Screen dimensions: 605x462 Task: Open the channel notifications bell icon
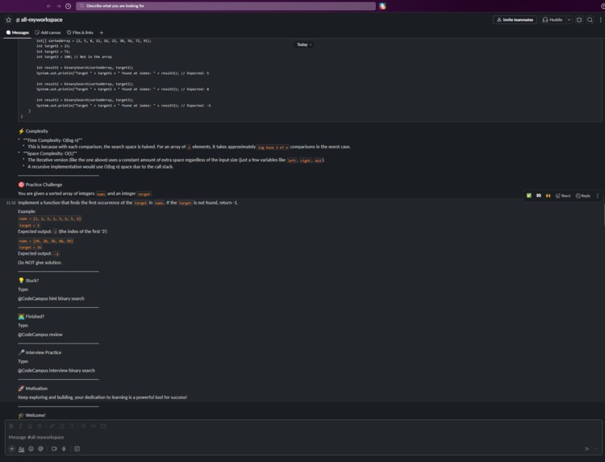[x=579, y=19]
